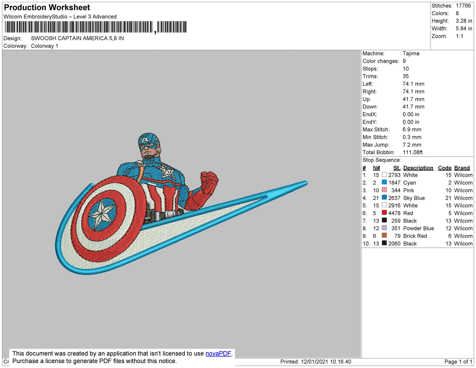
Task: Click the Pink color swatch in stop 3
Action: coord(384,190)
